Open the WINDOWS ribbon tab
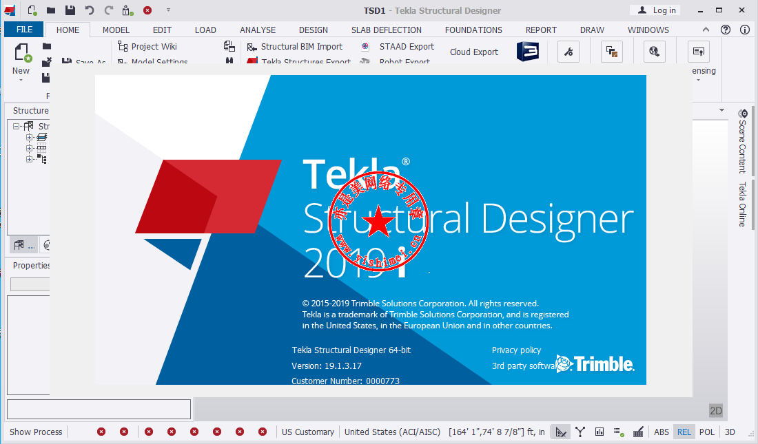This screenshot has height=444, width=758. tap(648, 30)
